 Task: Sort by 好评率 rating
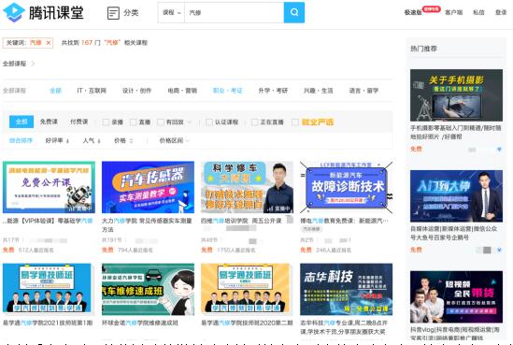57,141
